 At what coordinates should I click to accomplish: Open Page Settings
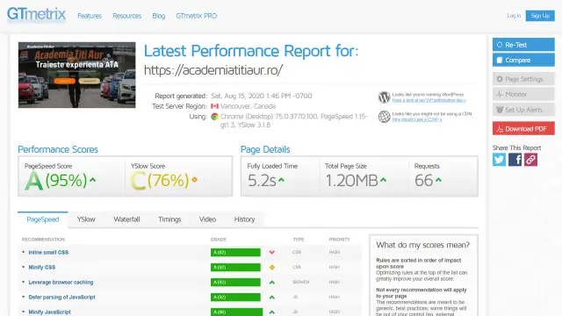coord(523,79)
